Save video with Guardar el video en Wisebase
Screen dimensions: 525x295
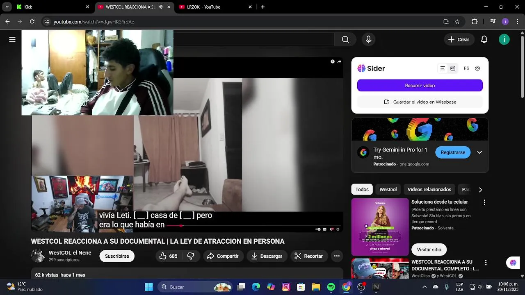click(420, 102)
